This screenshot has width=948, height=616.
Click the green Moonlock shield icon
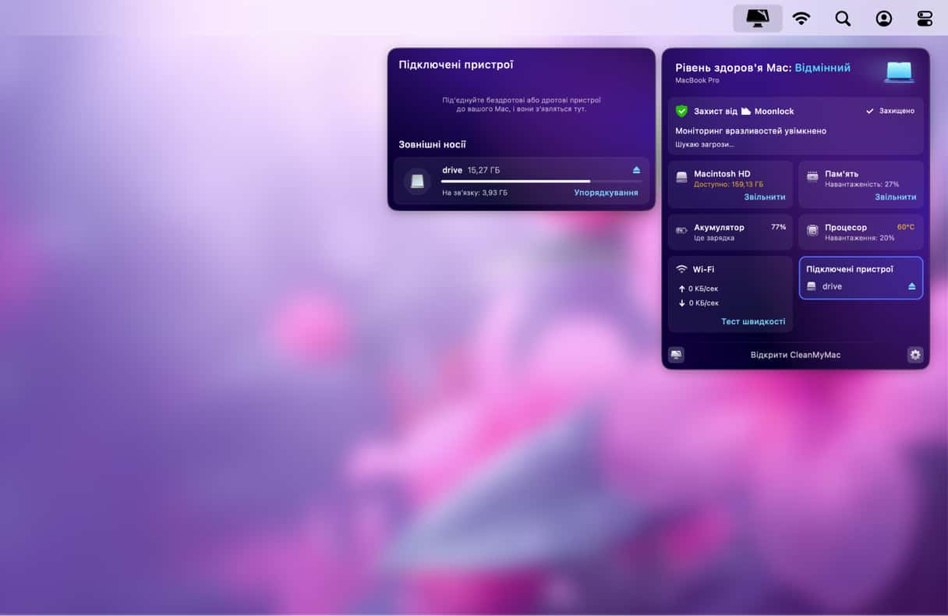pyautogui.click(x=681, y=112)
